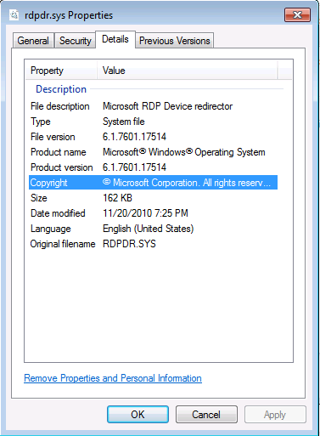Switch to the General tab

pyautogui.click(x=33, y=41)
